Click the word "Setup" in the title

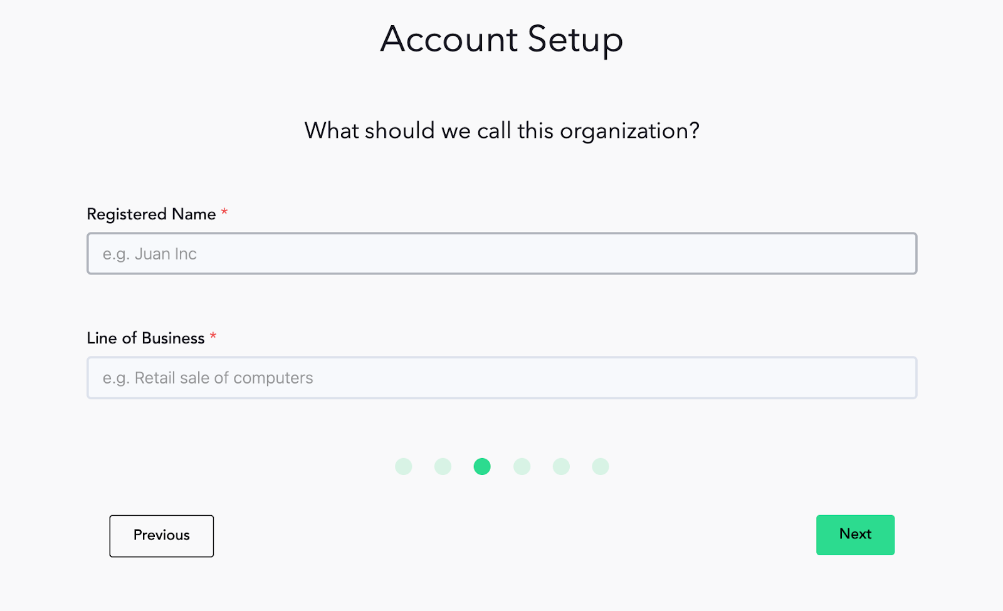point(575,40)
